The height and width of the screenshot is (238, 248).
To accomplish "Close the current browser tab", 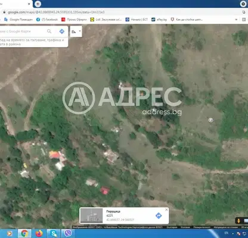I will pos(29,4).
